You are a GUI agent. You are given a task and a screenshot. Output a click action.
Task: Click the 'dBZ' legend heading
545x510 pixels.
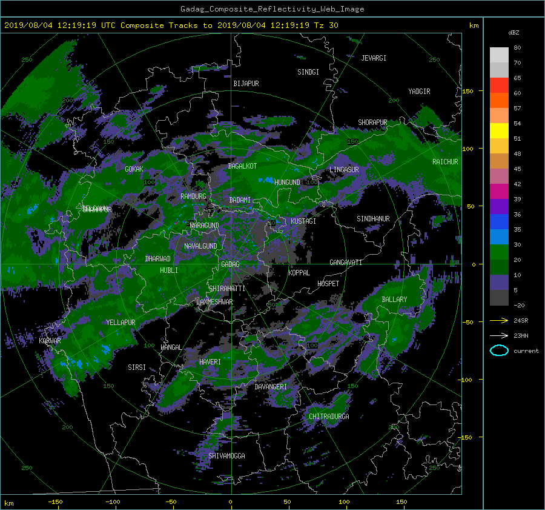point(514,33)
